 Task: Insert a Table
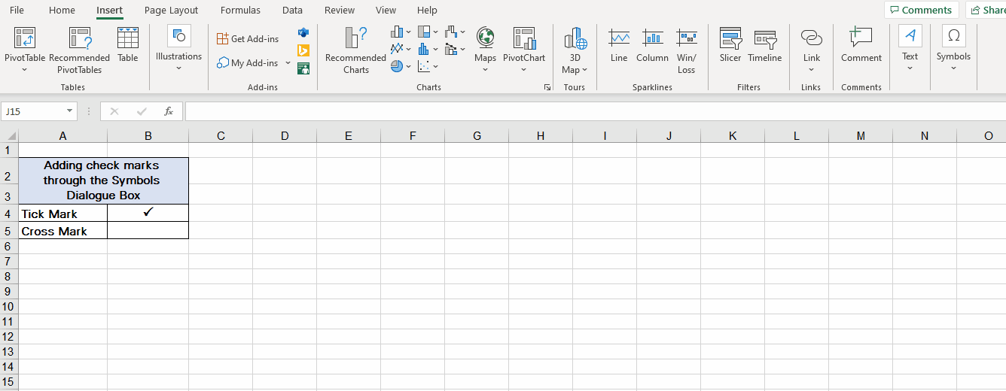click(128, 45)
